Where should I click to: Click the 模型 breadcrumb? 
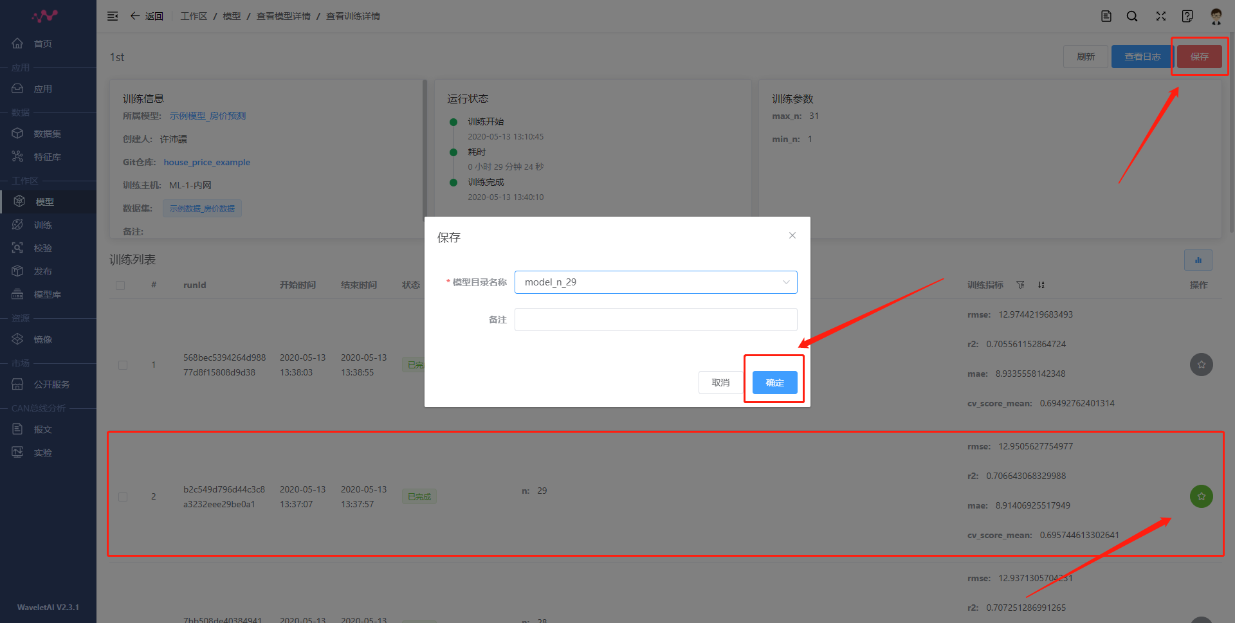click(x=232, y=16)
